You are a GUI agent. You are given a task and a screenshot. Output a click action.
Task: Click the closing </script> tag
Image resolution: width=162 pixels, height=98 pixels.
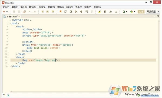(x=28, y=42)
